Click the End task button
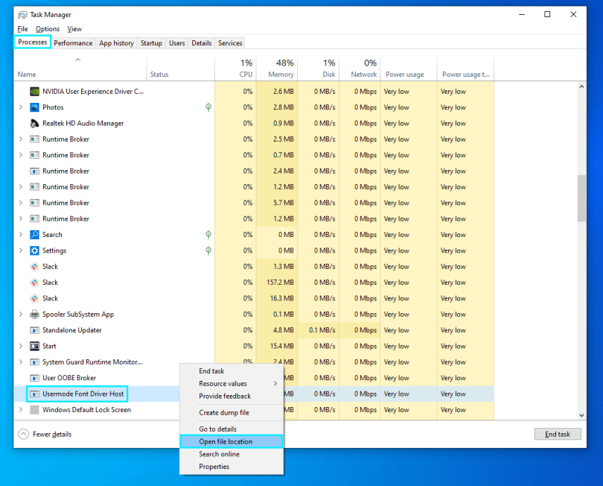Image resolution: width=603 pixels, height=486 pixels. [x=557, y=433]
